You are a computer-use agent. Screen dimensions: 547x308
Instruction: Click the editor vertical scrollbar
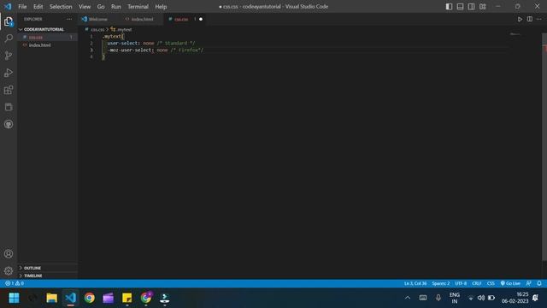544,146
